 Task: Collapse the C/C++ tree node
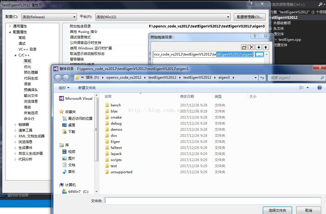[15, 55]
